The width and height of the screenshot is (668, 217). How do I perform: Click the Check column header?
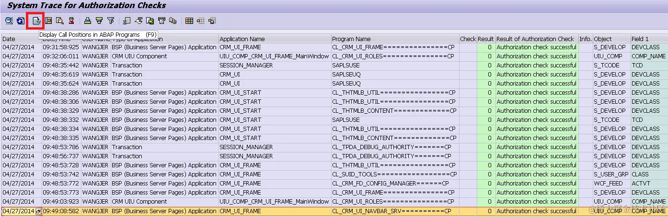(x=468, y=39)
